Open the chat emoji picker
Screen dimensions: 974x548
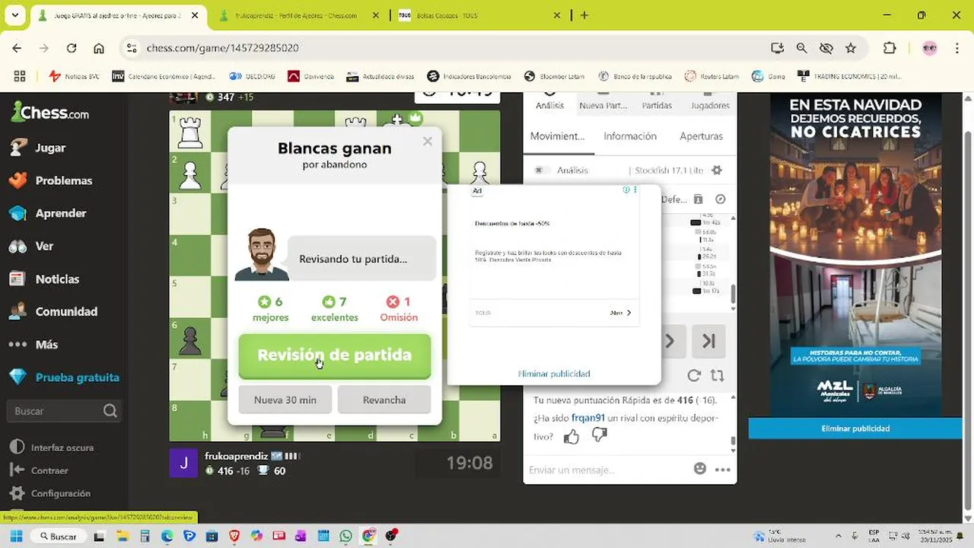pos(700,469)
